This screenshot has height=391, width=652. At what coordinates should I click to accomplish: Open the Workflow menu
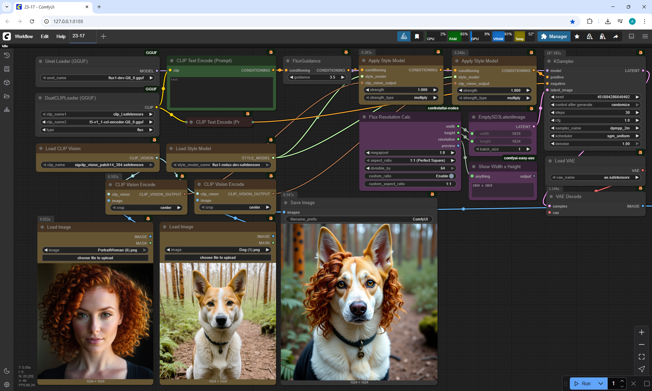pyautogui.click(x=24, y=36)
